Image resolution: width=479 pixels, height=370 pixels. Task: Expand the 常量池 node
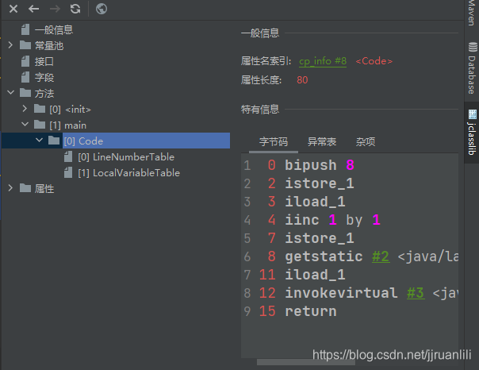10,45
